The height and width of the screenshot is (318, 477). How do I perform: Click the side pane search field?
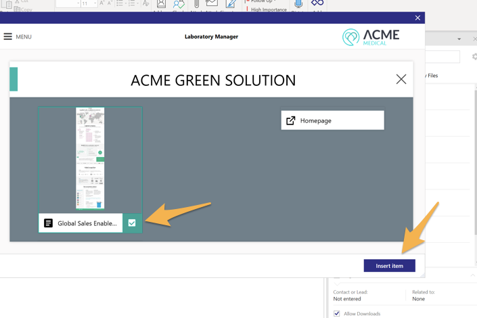442,57
